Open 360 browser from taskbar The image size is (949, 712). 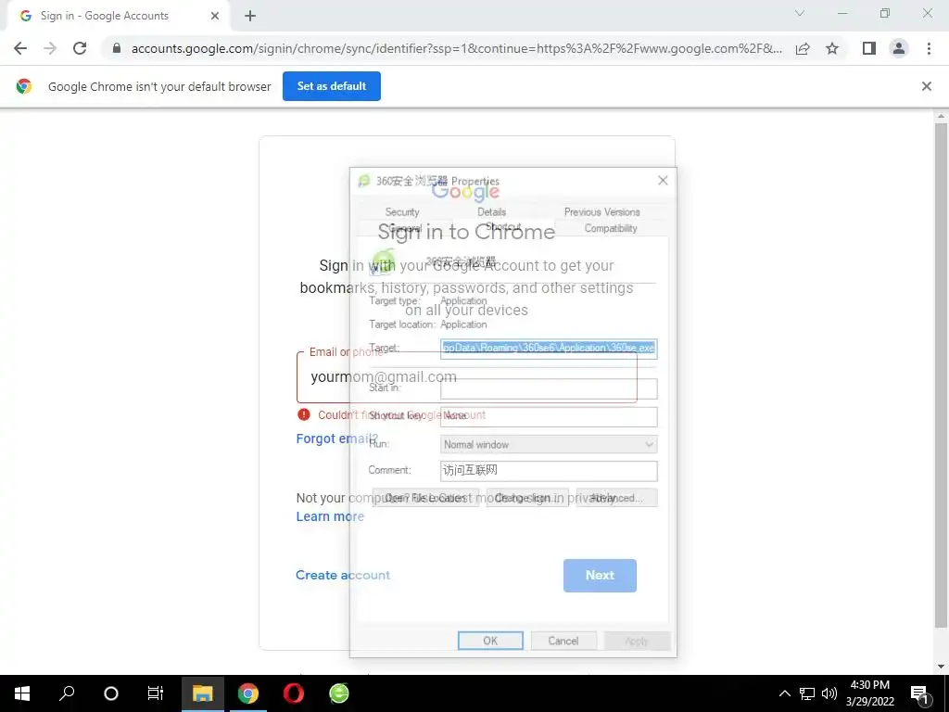click(339, 693)
